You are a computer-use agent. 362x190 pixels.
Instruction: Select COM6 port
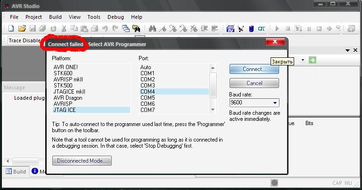coord(174,104)
